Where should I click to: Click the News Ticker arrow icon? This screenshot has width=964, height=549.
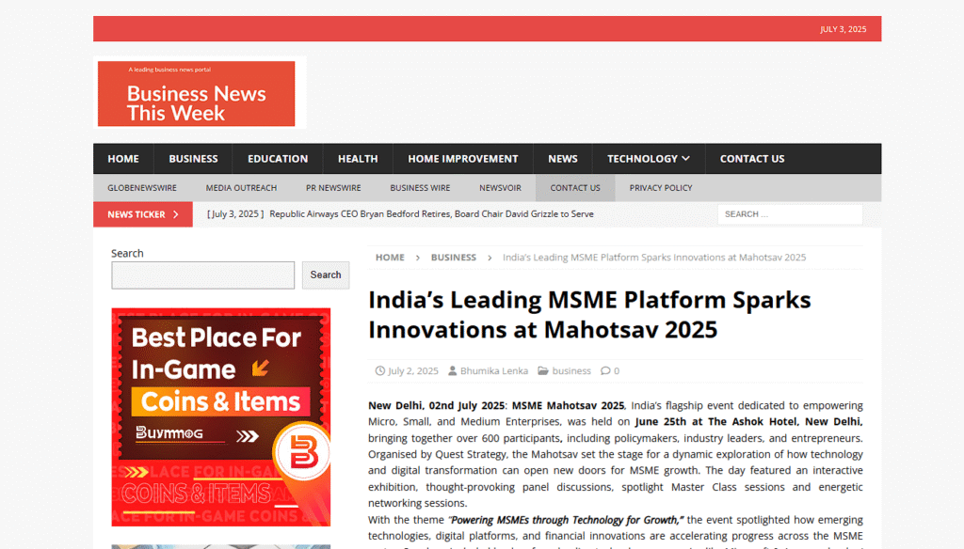[175, 214]
